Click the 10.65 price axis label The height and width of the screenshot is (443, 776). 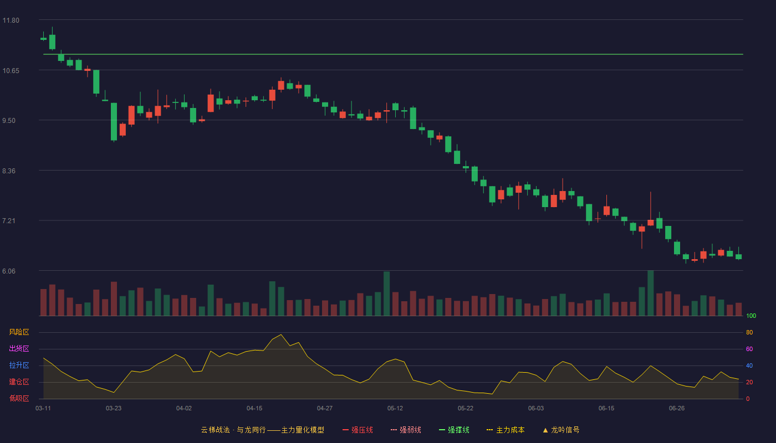[11, 70]
